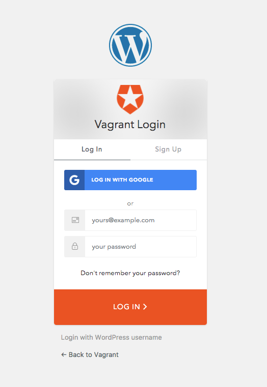
Task: Click the LOG IN text on orange button
Action: click(x=126, y=307)
